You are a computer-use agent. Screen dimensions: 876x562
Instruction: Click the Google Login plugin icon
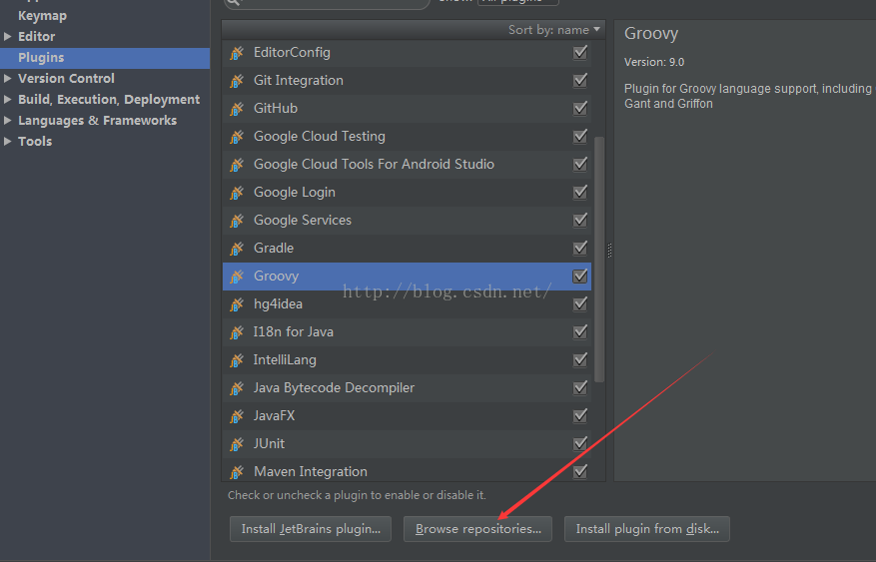click(237, 193)
